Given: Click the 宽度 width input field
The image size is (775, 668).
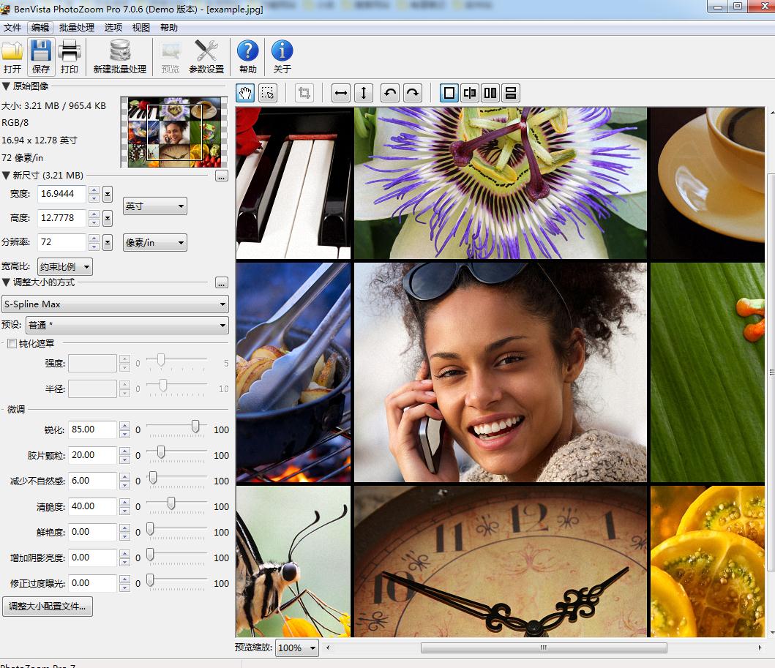Looking at the screenshot, I should tap(61, 194).
